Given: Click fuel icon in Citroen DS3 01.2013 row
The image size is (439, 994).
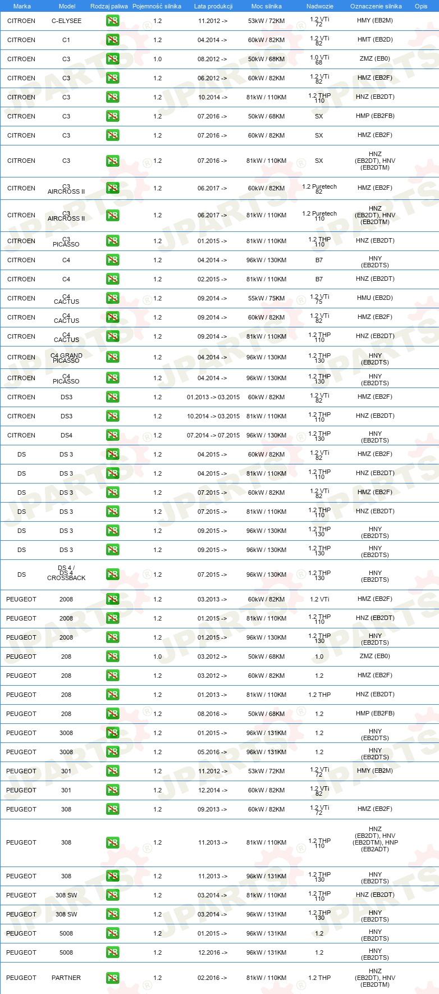Looking at the screenshot, I should click(112, 397).
